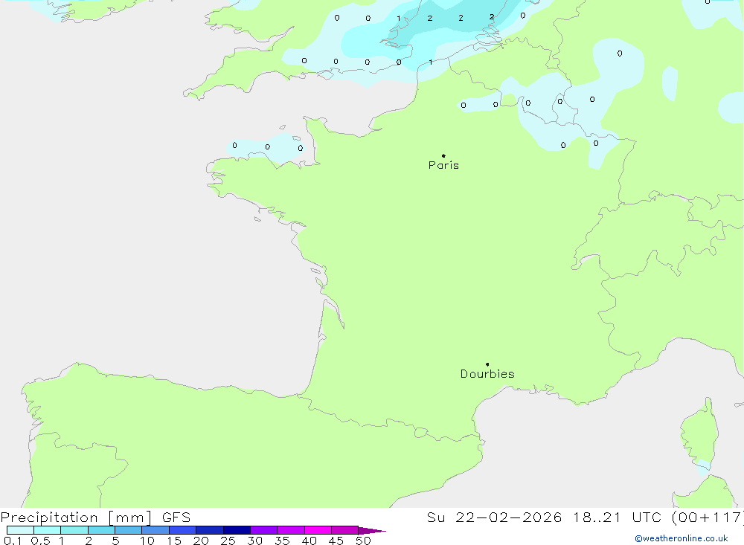Select the Paris location dot marker

point(443,155)
